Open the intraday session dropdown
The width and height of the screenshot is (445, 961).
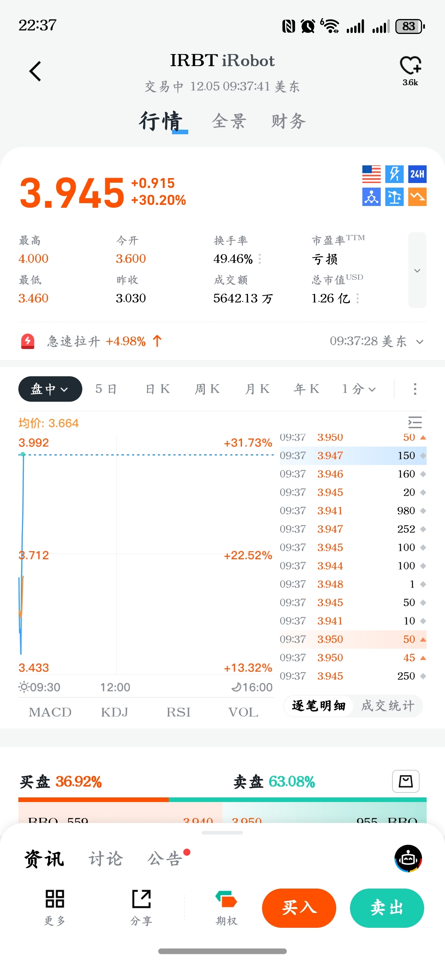tap(50, 389)
